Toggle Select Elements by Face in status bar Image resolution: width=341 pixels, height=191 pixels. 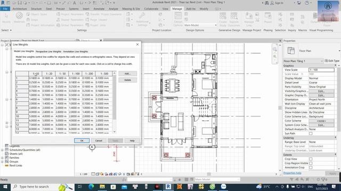click(307, 179)
